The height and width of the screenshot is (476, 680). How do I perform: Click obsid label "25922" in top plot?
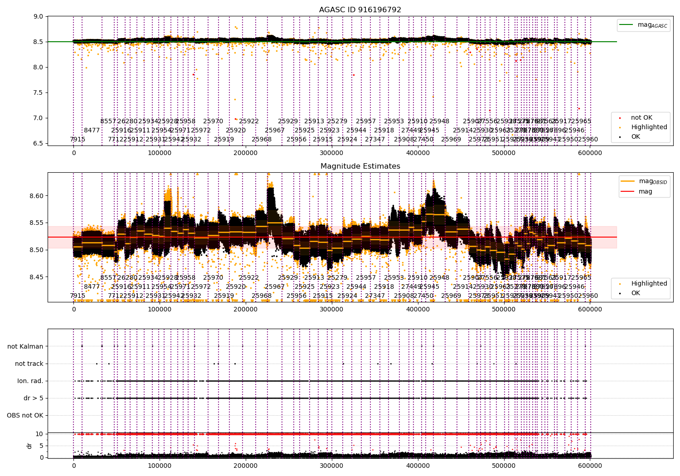click(249, 121)
